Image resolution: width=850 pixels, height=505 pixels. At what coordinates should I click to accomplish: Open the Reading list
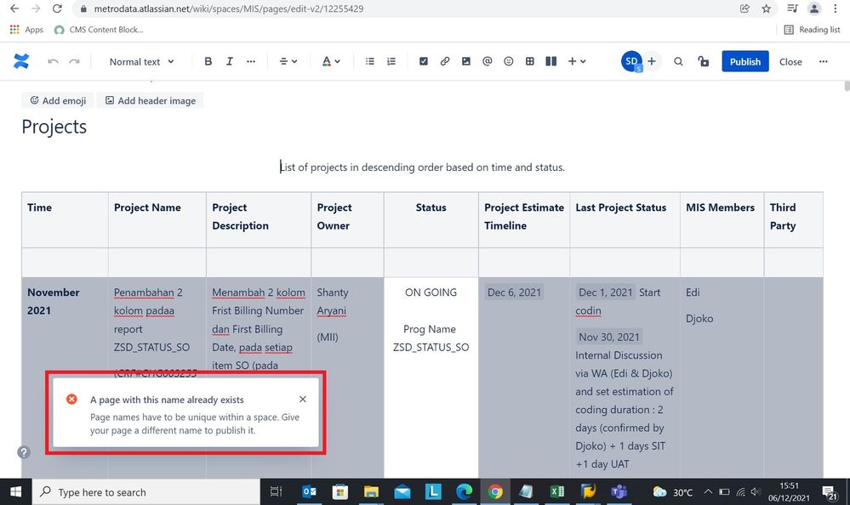(812, 30)
